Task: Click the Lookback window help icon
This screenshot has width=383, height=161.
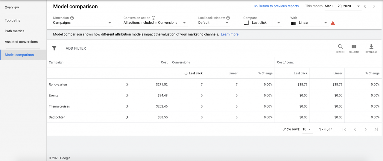Action: tap(228, 18)
